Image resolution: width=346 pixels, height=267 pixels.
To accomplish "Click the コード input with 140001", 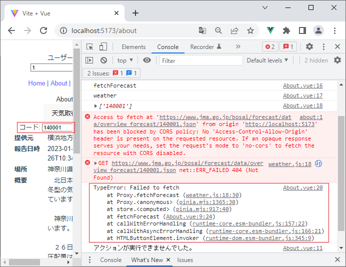I will pos(57,127).
